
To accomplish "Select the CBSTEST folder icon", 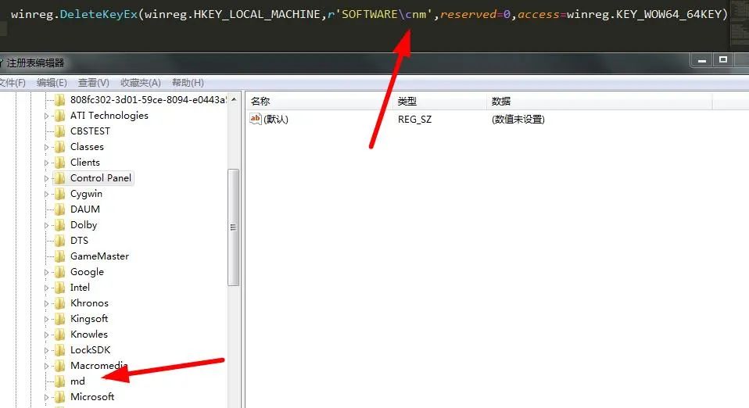I will 59,131.
